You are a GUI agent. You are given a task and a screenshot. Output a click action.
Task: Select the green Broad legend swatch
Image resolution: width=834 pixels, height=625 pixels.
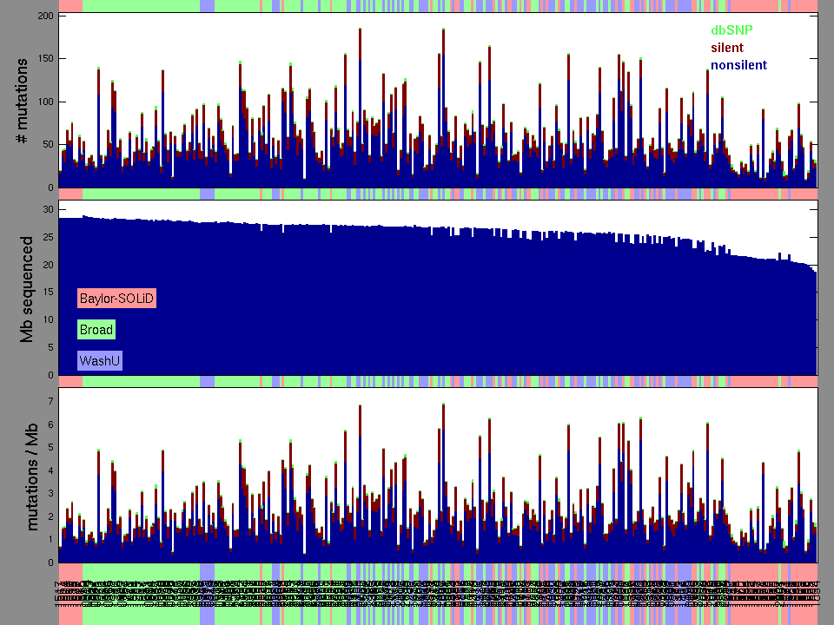96,330
